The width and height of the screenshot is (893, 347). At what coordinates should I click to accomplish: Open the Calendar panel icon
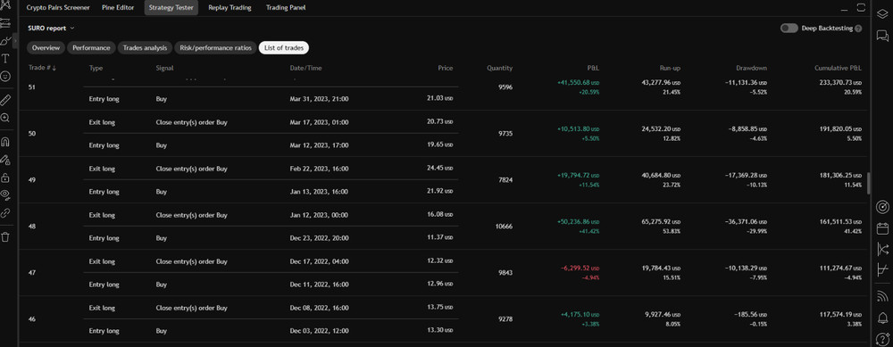882,228
